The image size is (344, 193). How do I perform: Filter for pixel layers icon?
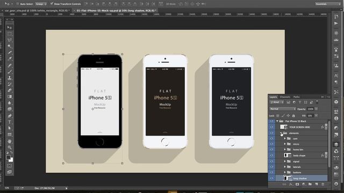click(288, 102)
